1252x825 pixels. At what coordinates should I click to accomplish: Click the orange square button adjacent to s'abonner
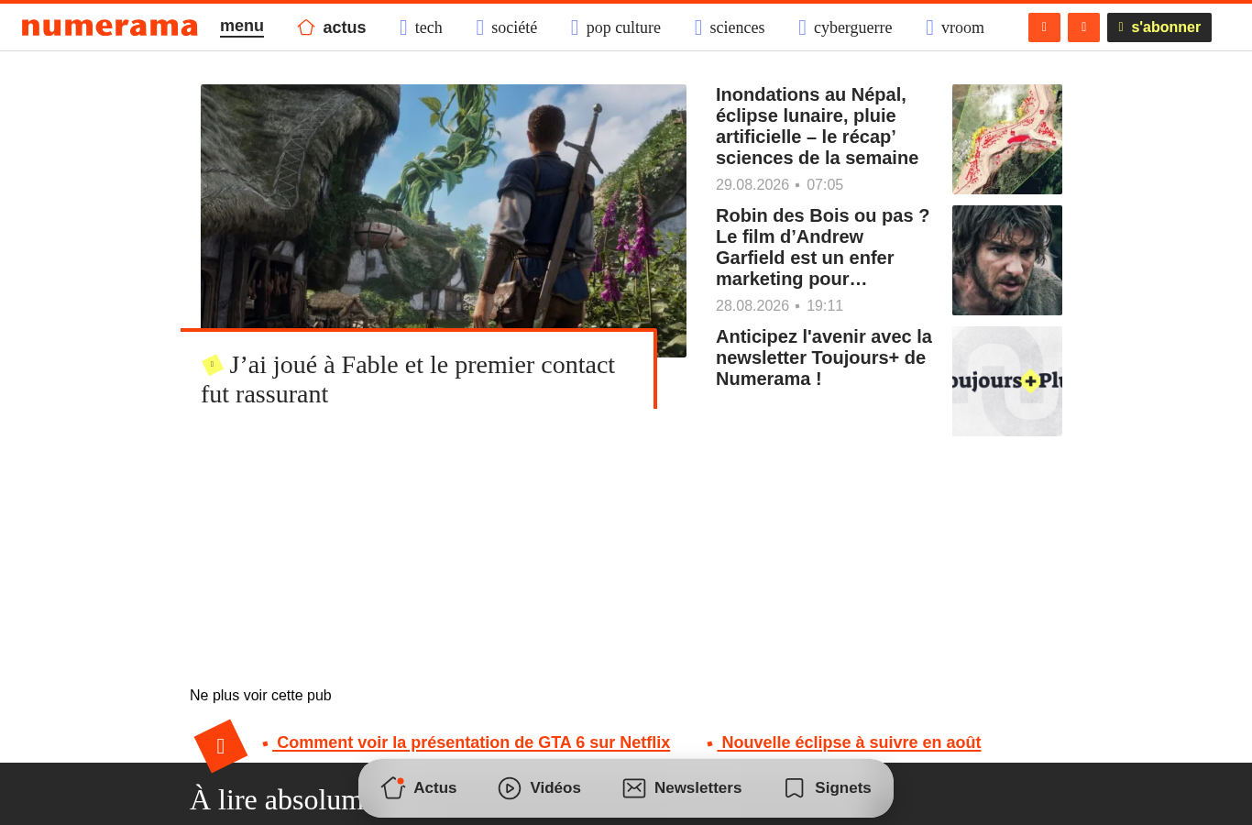1083,27
